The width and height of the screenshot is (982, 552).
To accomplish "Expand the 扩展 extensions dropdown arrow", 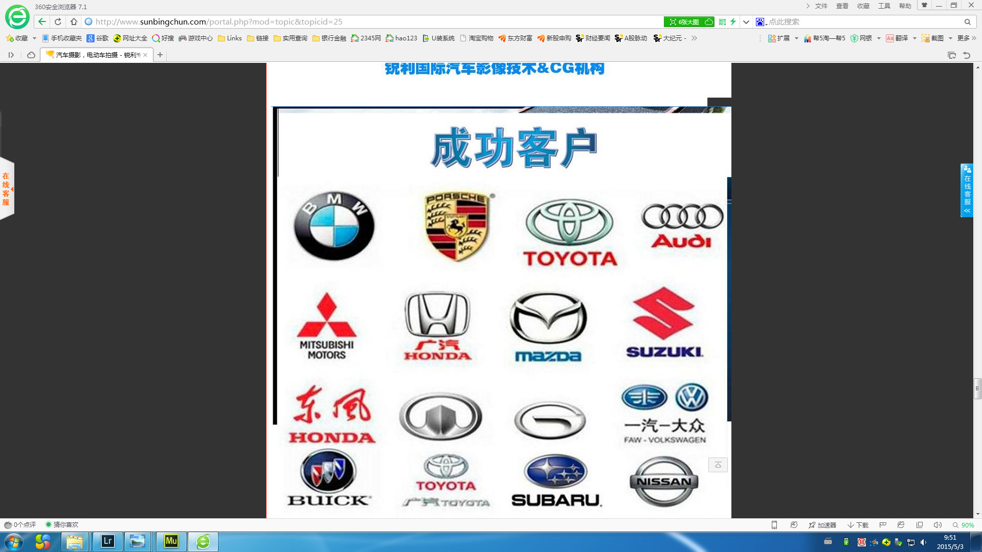I will [x=796, y=38].
